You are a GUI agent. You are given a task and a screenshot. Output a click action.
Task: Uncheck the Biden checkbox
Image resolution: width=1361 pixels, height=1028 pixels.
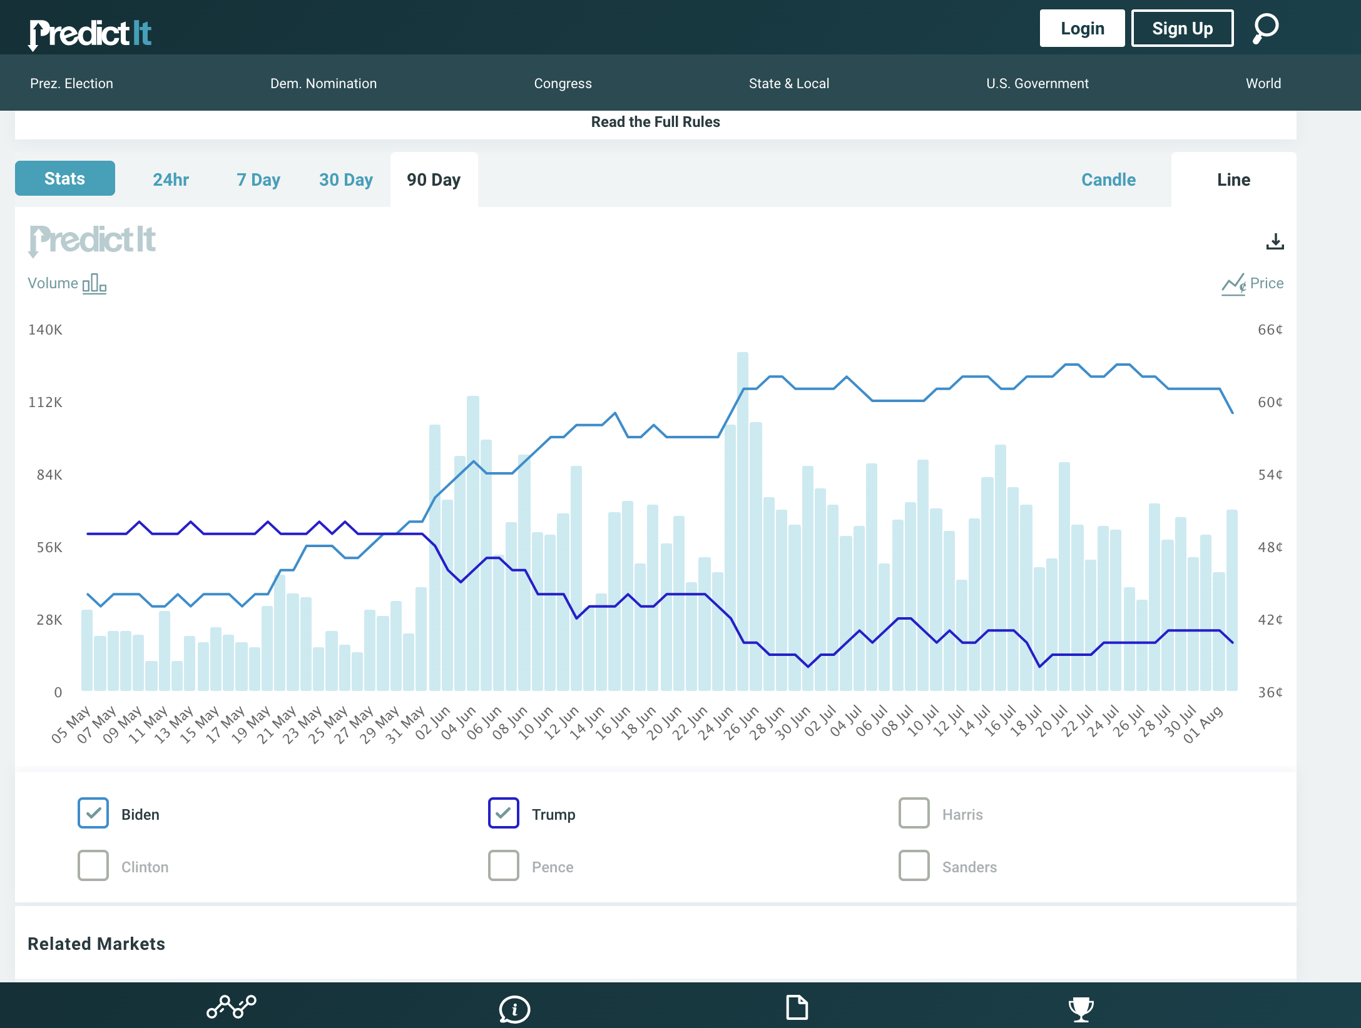click(x=93, y=813)
